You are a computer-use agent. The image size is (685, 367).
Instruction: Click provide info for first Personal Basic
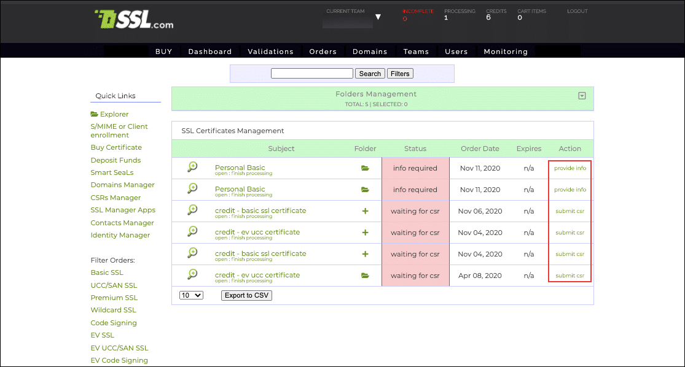570,168
